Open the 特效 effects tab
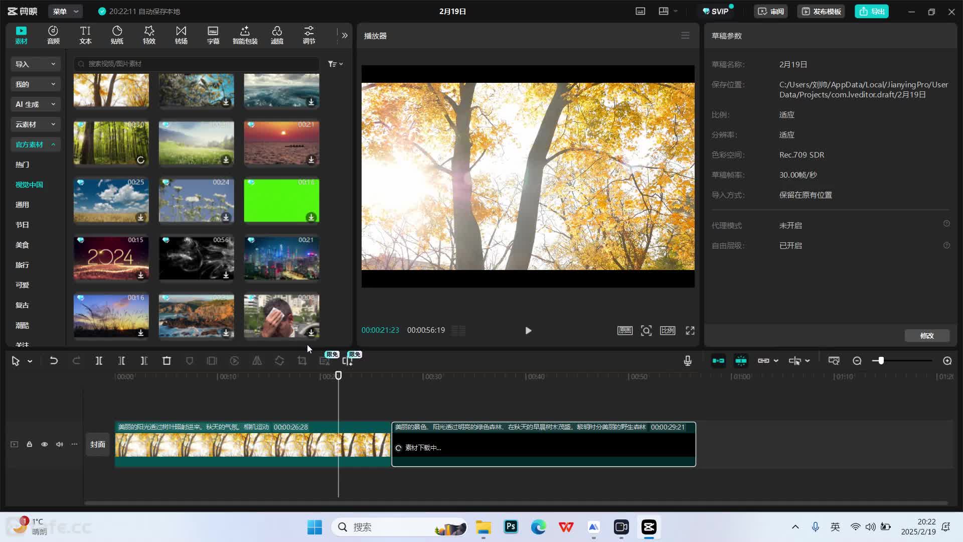 point(149,35)
